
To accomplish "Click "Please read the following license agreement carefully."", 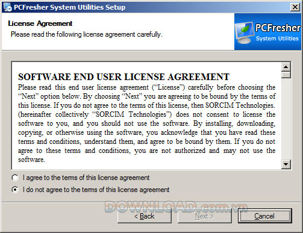I will pos(86,34).
